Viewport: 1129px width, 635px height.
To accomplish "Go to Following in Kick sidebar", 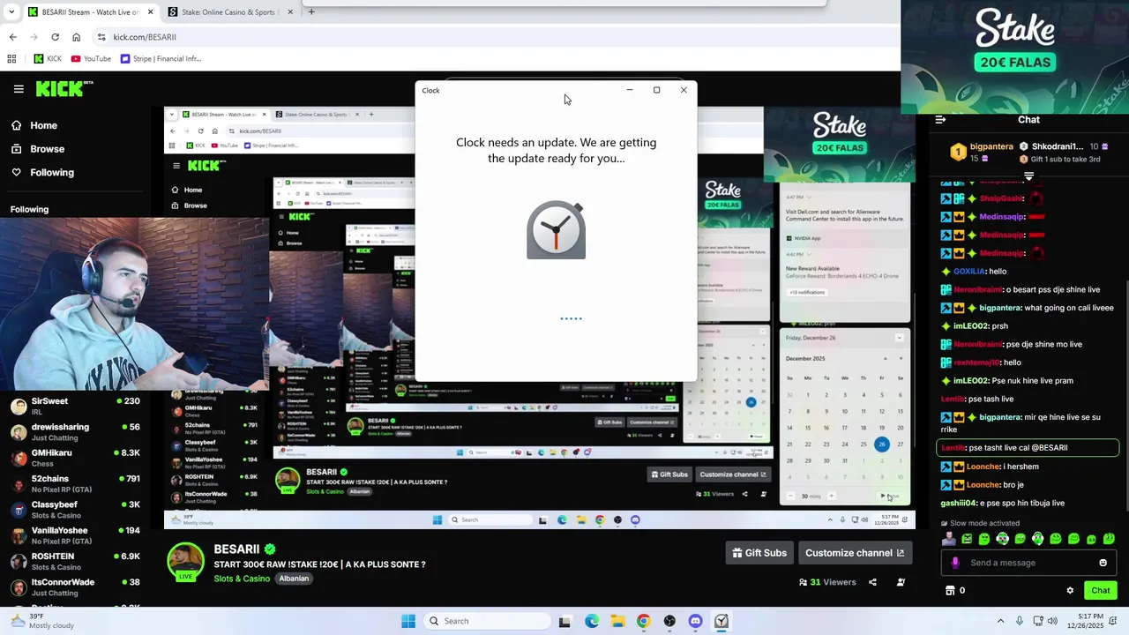I will pos(42,172).
